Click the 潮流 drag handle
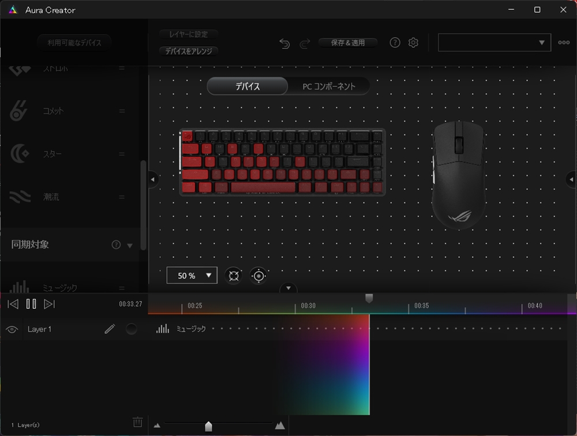 coord(122,197)
